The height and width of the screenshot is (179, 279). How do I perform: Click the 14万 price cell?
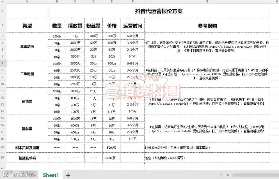pos(112,125)
